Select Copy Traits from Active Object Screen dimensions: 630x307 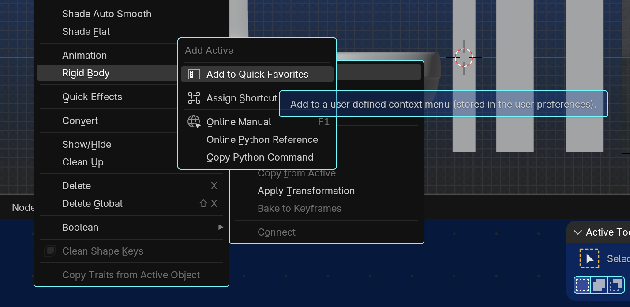pyautogui.click(x=131, y=275)
